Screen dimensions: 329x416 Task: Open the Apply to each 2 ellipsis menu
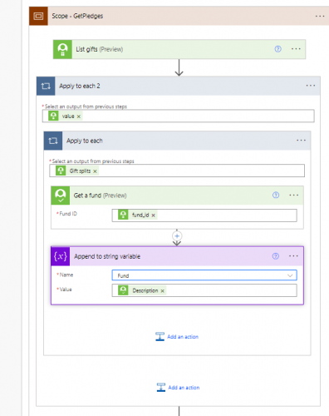coord(311,86)
